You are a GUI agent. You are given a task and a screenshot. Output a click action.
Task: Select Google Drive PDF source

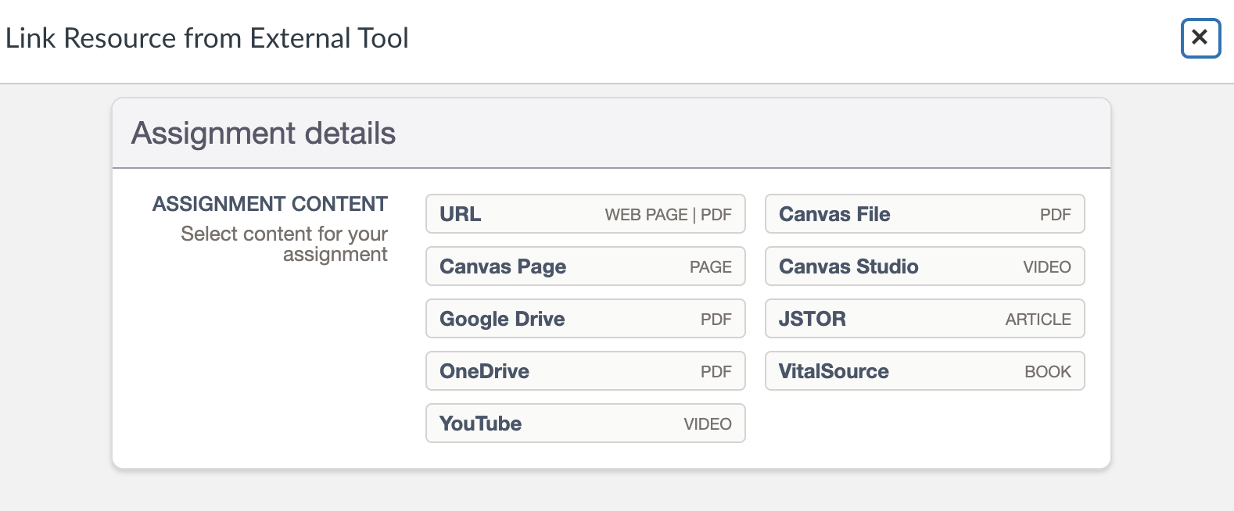585,319
